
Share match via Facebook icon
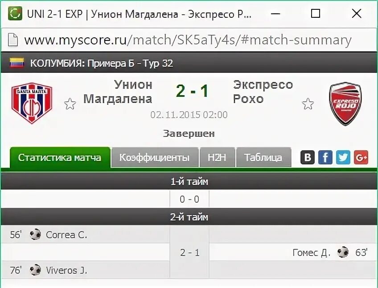click(325, 157)
